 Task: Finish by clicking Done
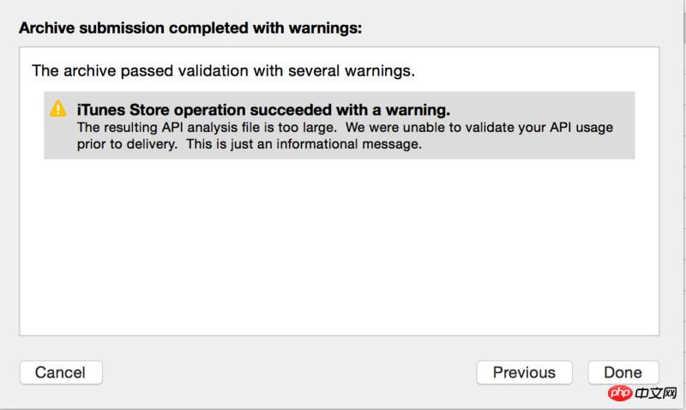click(623, 372)
